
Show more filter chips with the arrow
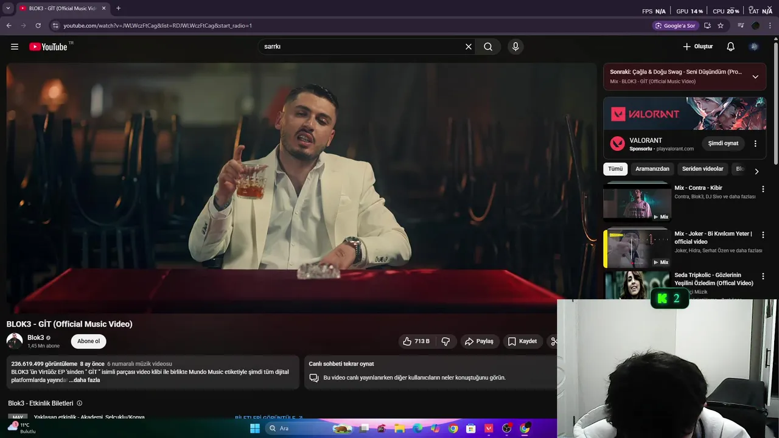(x=756, y=171)
